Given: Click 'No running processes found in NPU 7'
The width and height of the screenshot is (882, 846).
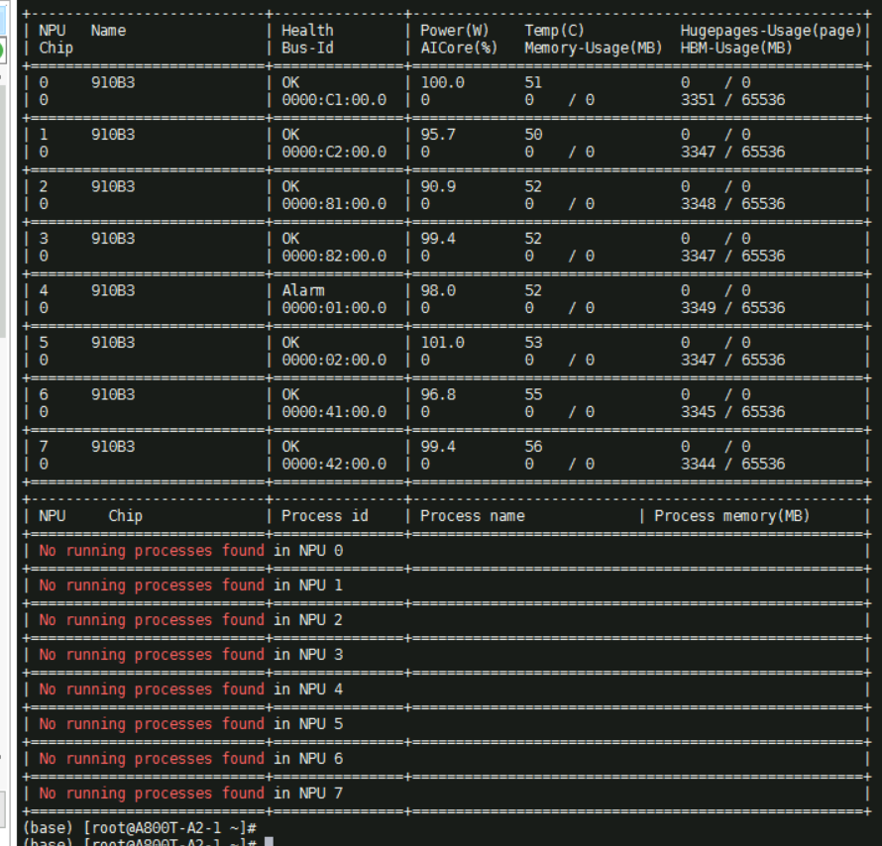Looking at the screenshot, I should pos(190,793).
